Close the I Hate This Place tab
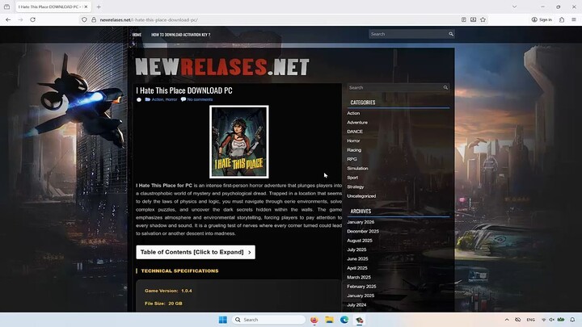The image size is (582, 327). tap(86, 6)
